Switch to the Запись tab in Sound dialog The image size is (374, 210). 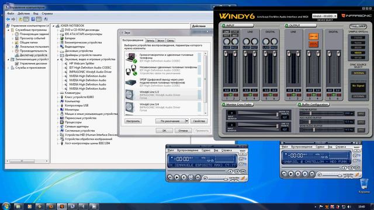pos(150,40)
